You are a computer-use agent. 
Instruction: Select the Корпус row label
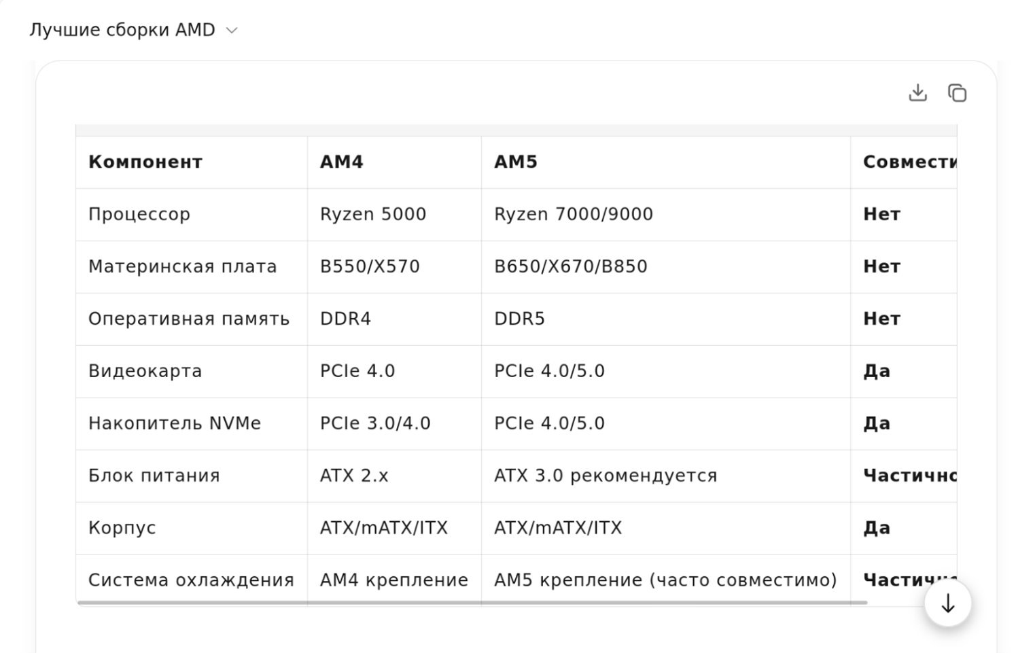tap(122, 528)
